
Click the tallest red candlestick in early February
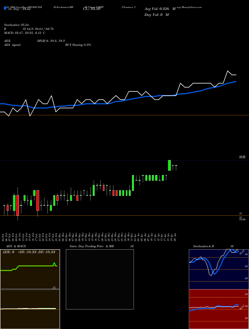pyautogui.click(x=17, y=205)
